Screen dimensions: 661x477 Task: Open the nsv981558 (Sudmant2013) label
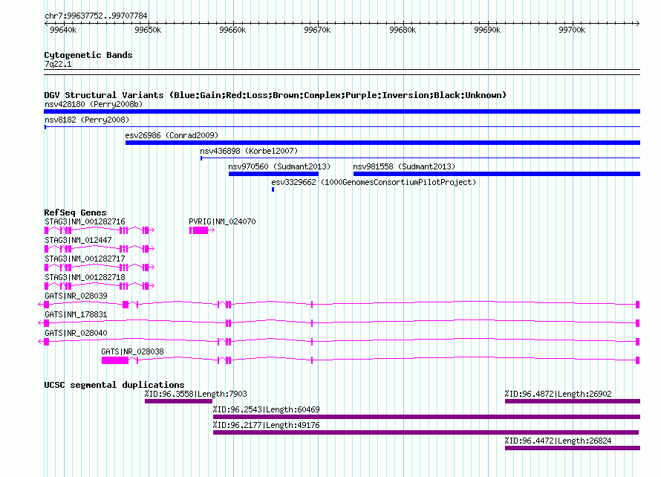point(404,166)
